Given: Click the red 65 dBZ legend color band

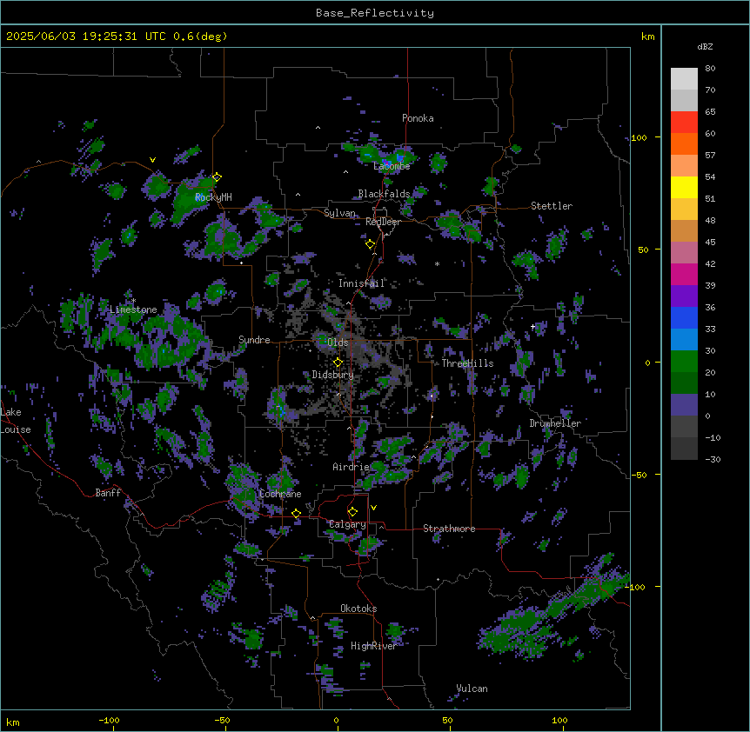Looking at the screenshot, I should [x=684, y=122].
